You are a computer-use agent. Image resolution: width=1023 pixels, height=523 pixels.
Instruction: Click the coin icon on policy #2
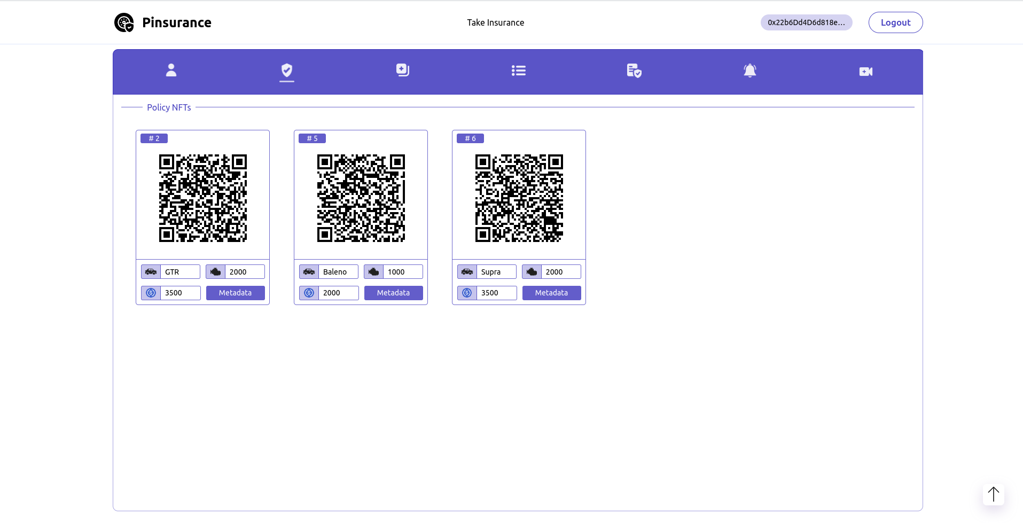tap(151, 293)
